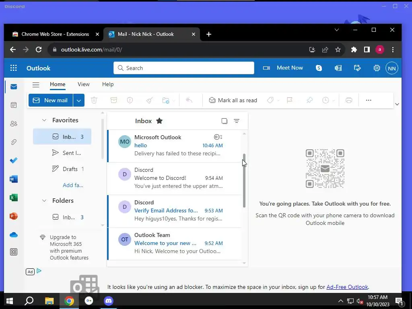
Task: Open OneDrive from the Outlook sidebar
Action: pyautogui.click(x=14, y=235)
